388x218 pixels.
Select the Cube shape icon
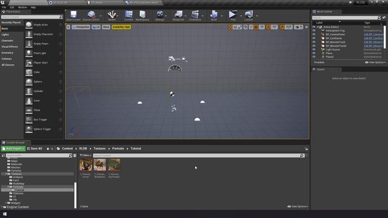coord(29,72)
